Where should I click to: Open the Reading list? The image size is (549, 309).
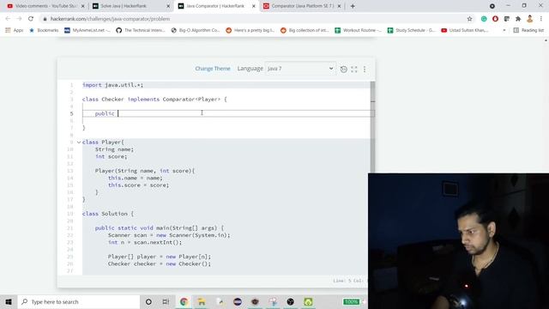pyautogui.click(x=528, y=31)
